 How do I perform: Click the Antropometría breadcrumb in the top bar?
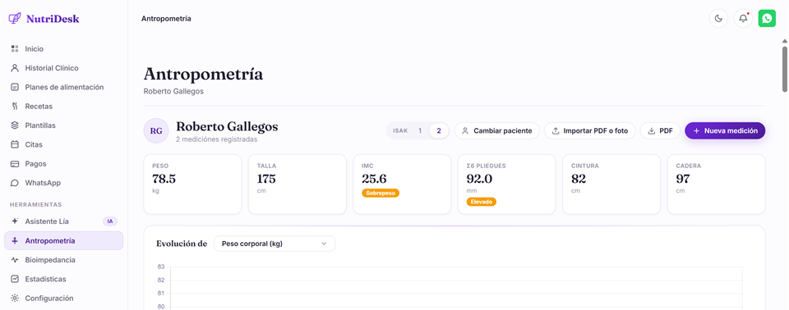(166, 19)
